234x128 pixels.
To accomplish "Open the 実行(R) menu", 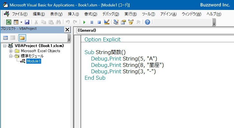I will [130, 14].
